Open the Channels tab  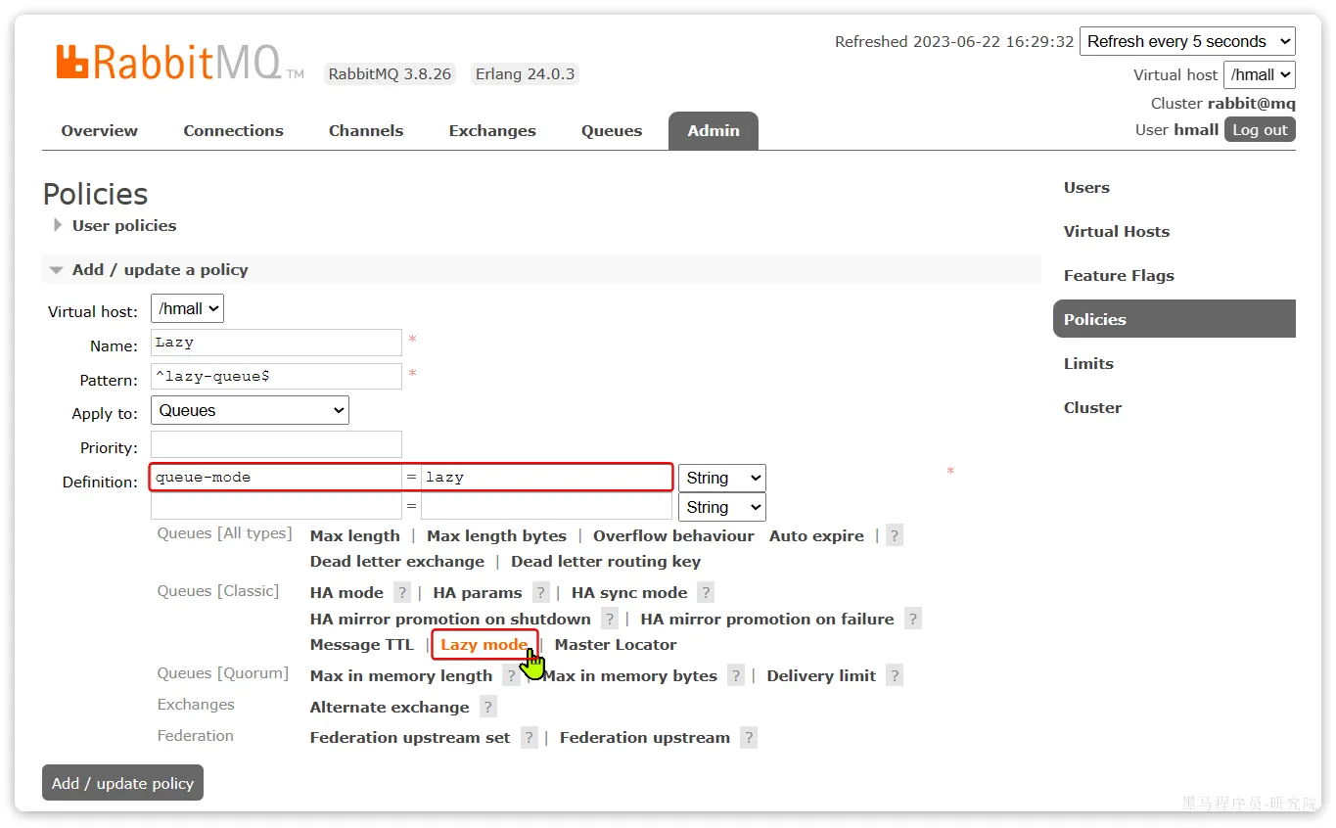click(x=366, y=130)
